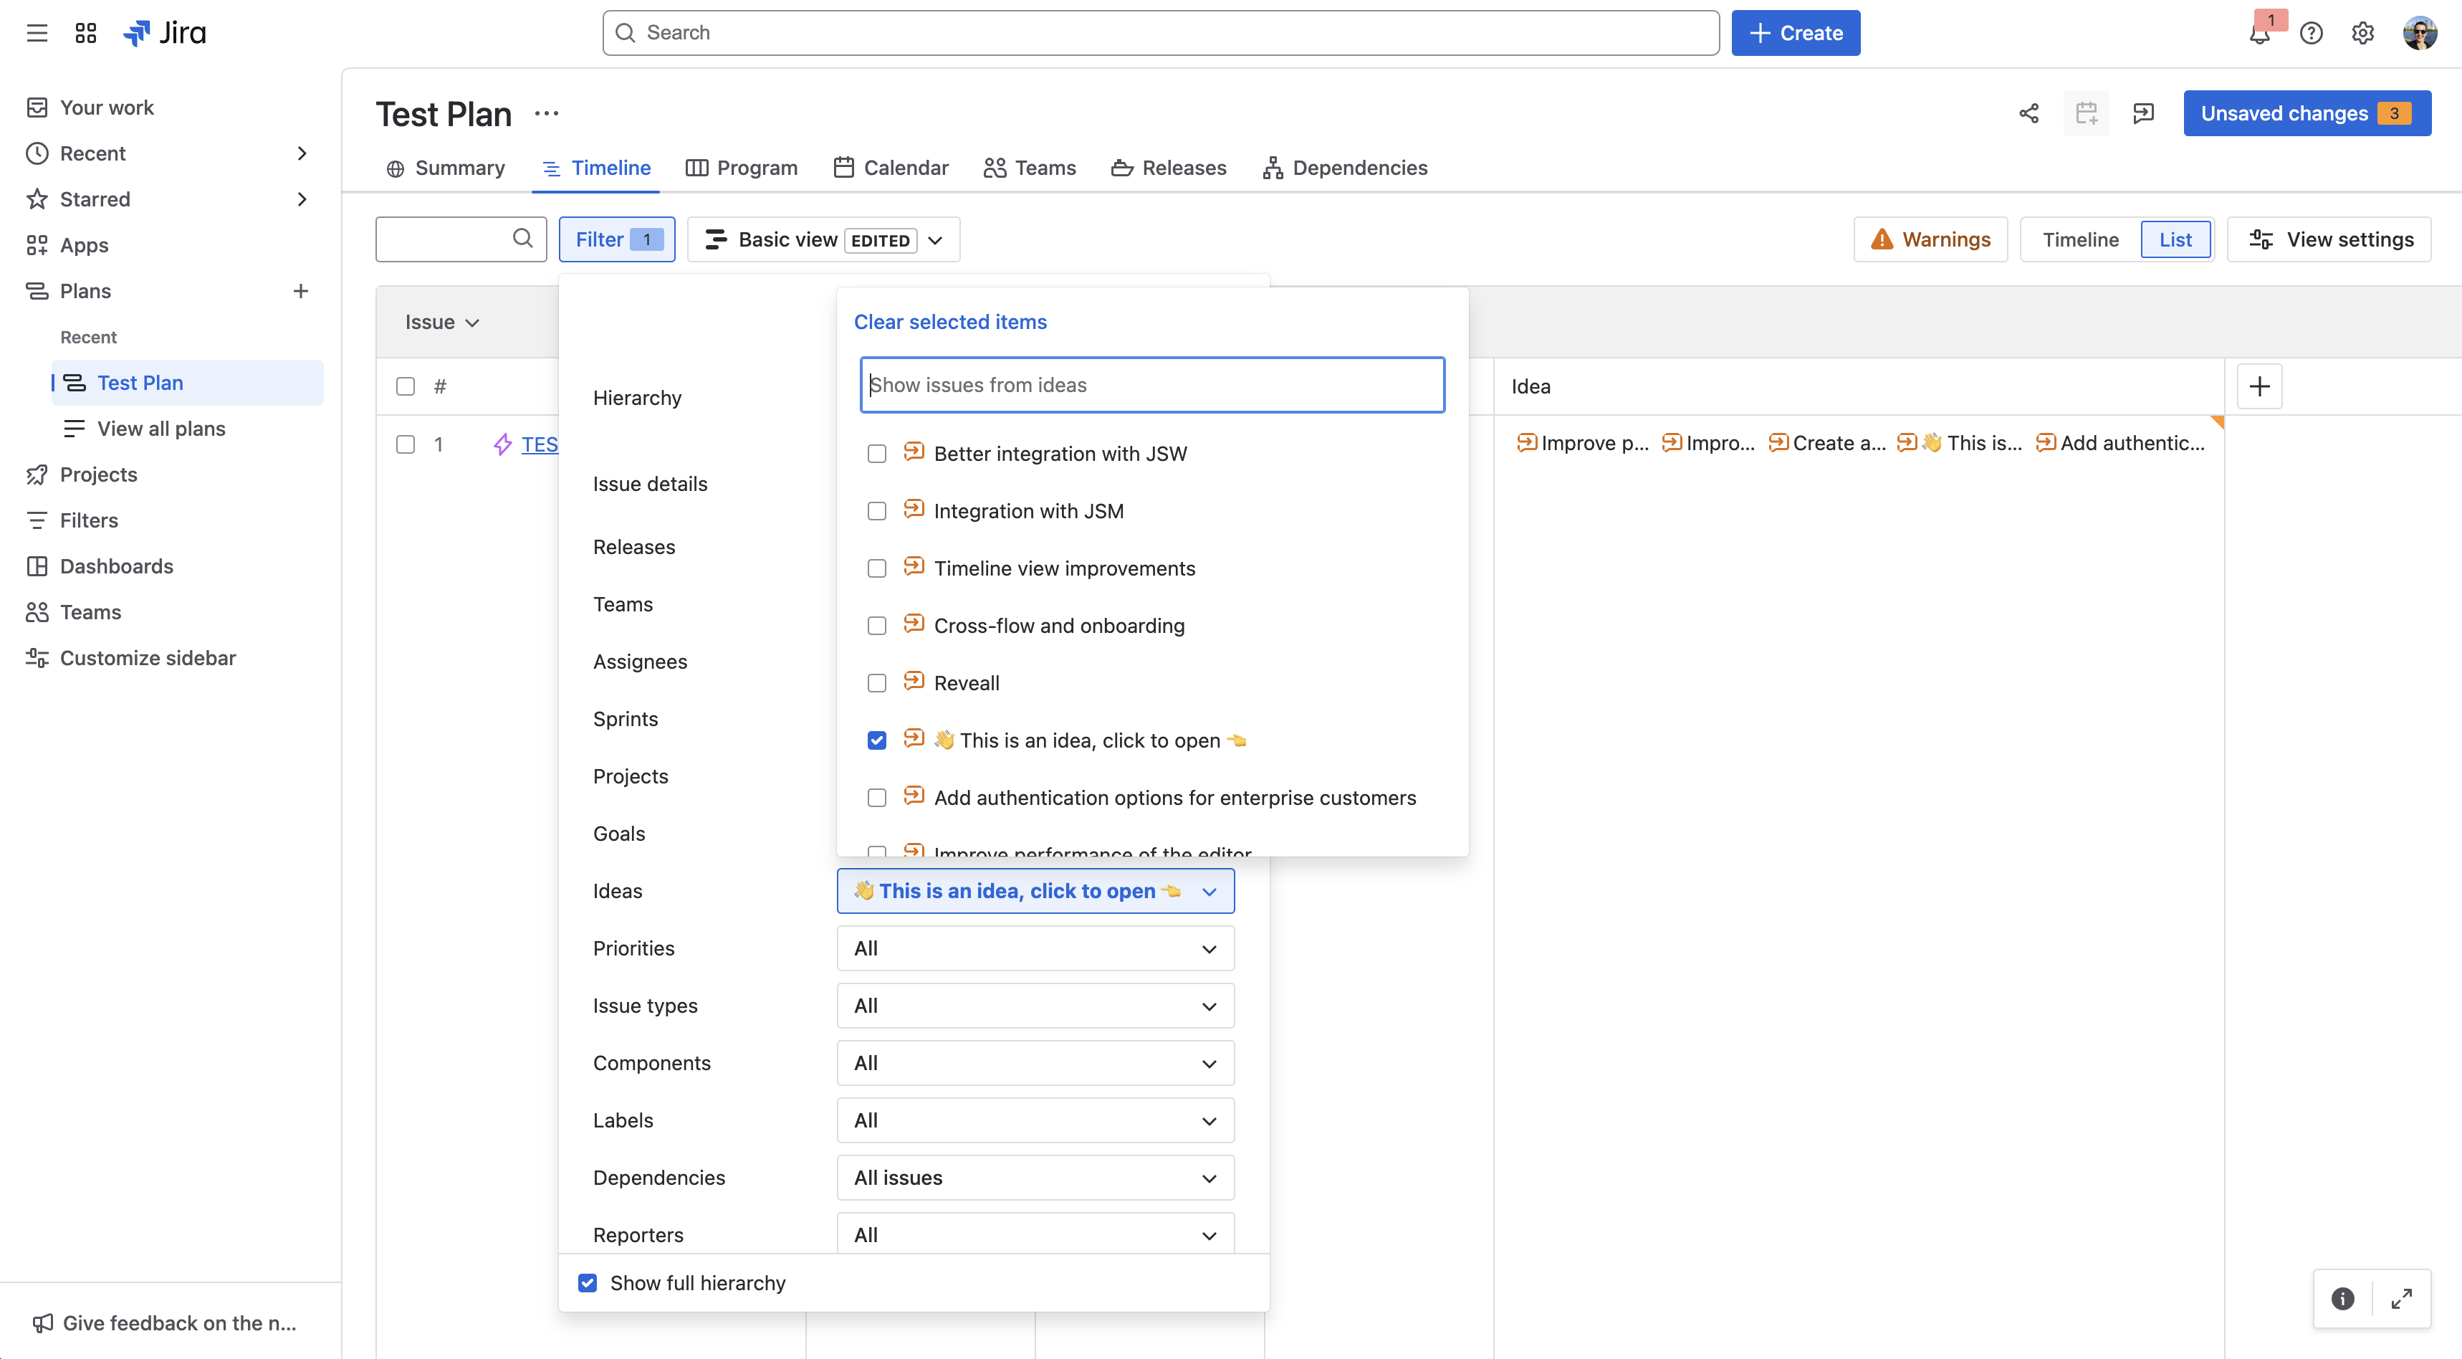Screen dimensions: 2462x1359
Task: Collapse the Ideas selection dropdown
Action: (x=1209, y=890)
